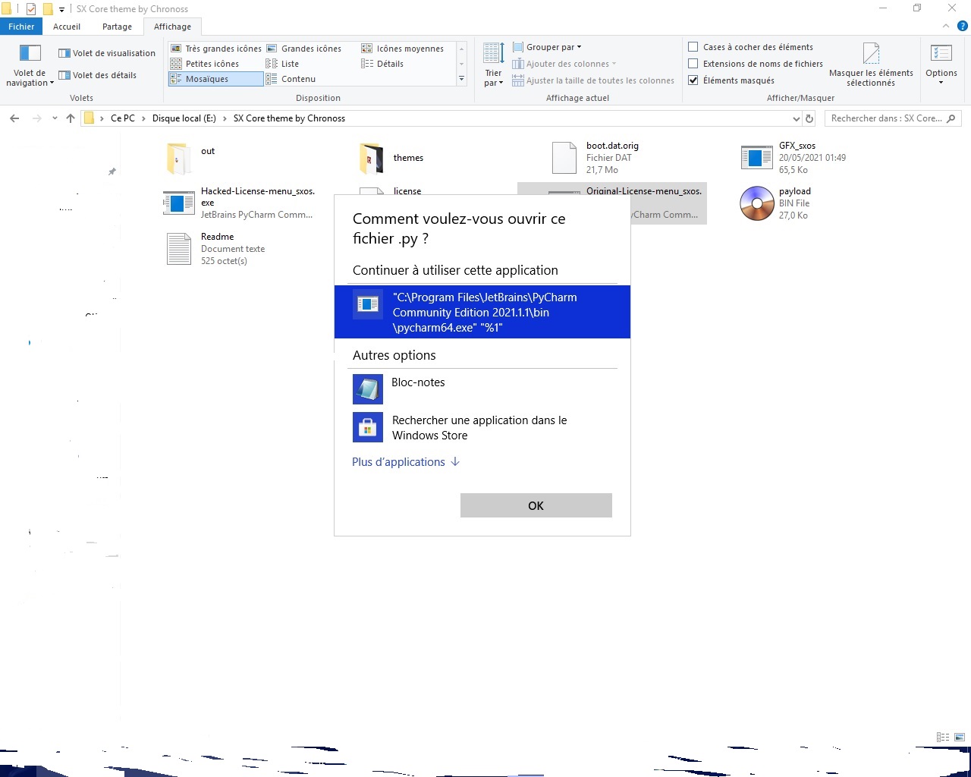Click the Affichage tab
971x777 pixels.
(x=172, y=27)
